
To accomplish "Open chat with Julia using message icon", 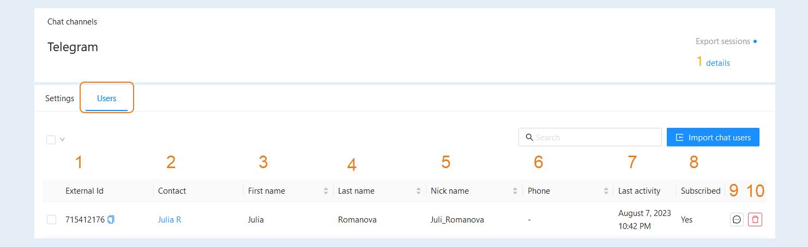I will click(x=737, y=220).
